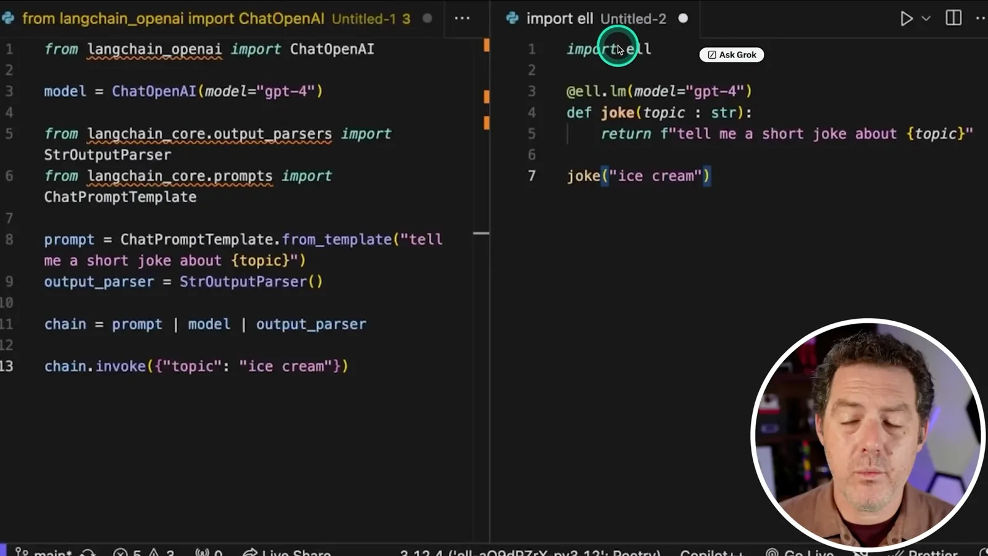Click the wrapped 'StrOutputParser' import text

click(x=107, y=154)
